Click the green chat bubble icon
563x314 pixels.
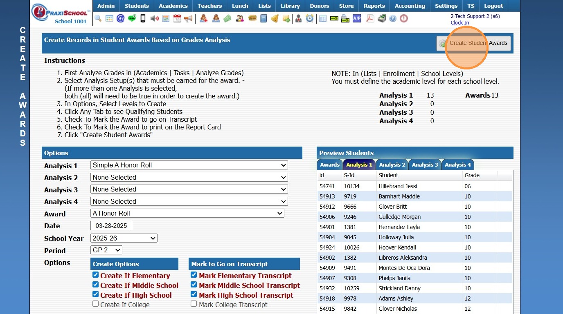(132, 18)
